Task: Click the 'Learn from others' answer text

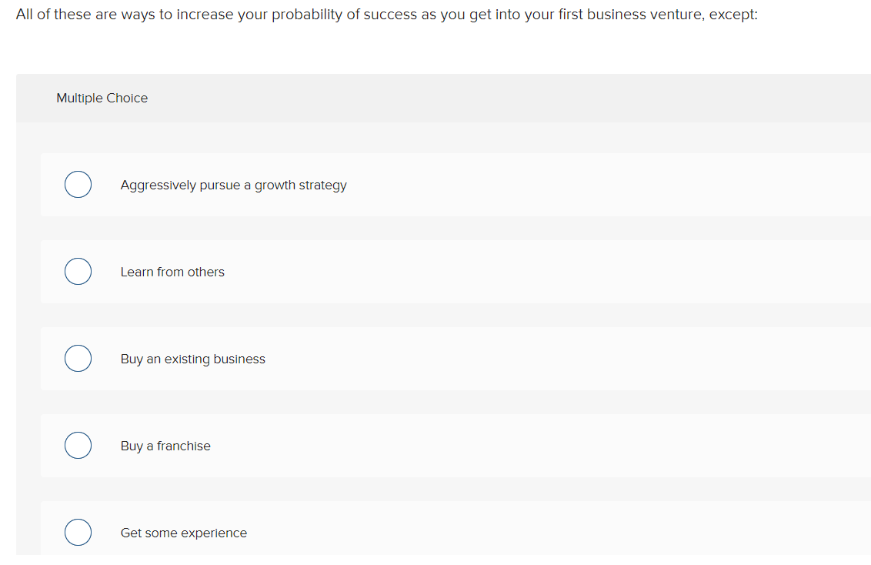Action: pyautogui.click(x=172, y=272)
